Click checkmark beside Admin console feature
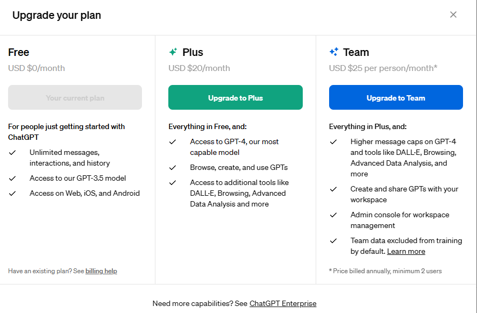The height and width of the screenshot is (313, 477). [x=333, y=215]
